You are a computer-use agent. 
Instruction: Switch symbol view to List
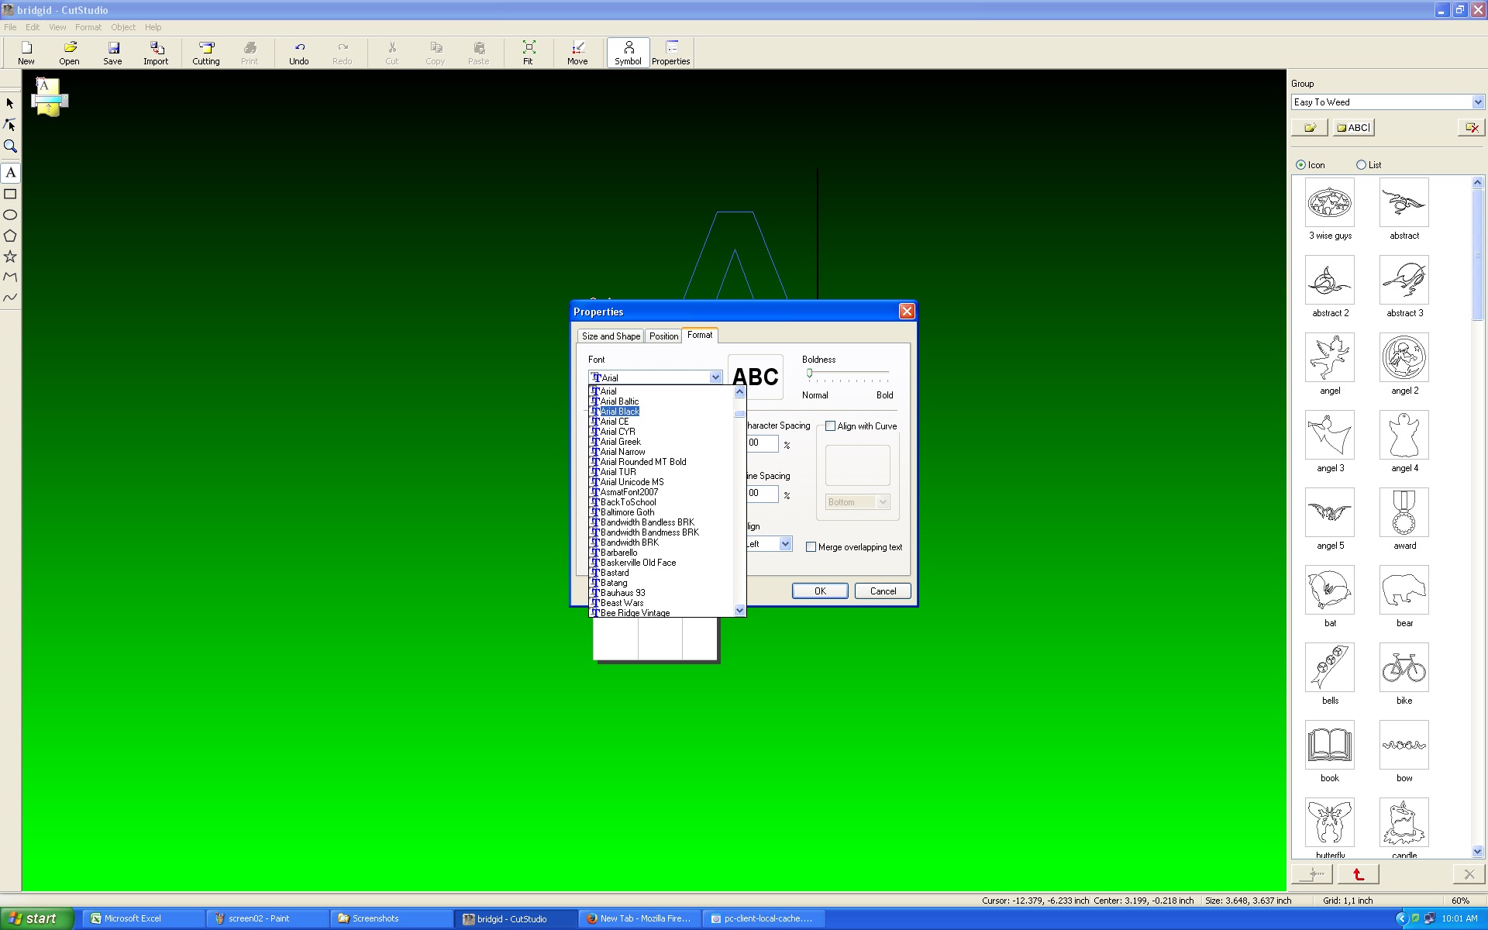coord(1361,165)
